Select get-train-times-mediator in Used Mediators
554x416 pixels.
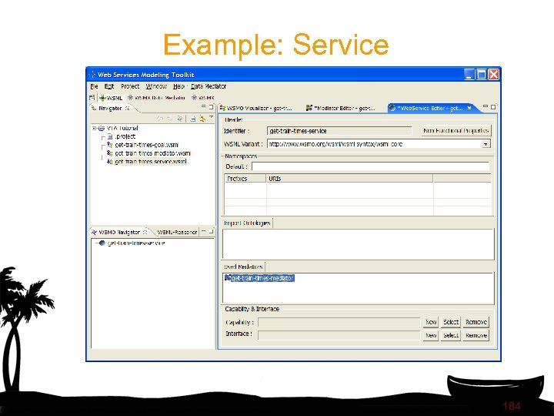259,278
